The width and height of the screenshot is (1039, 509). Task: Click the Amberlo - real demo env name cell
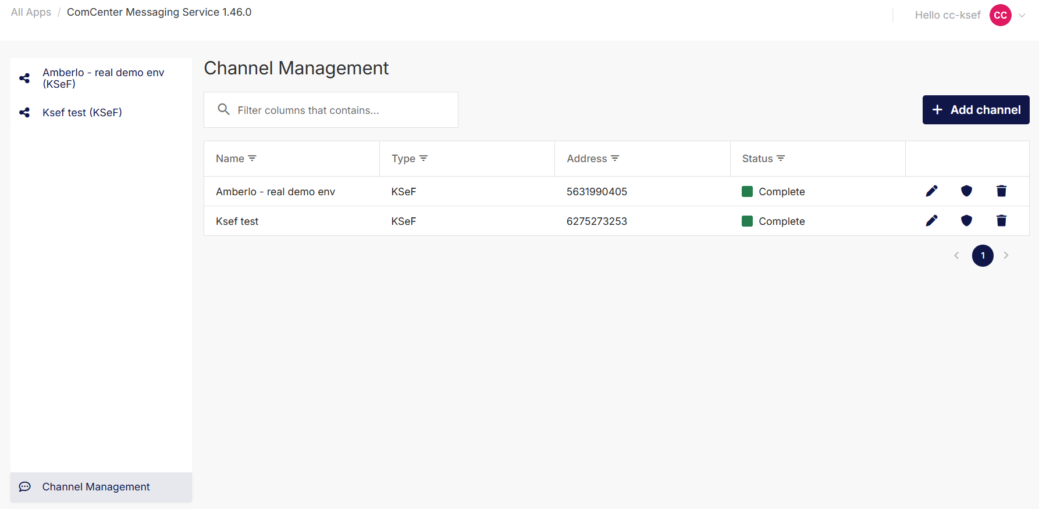(275, 192)
